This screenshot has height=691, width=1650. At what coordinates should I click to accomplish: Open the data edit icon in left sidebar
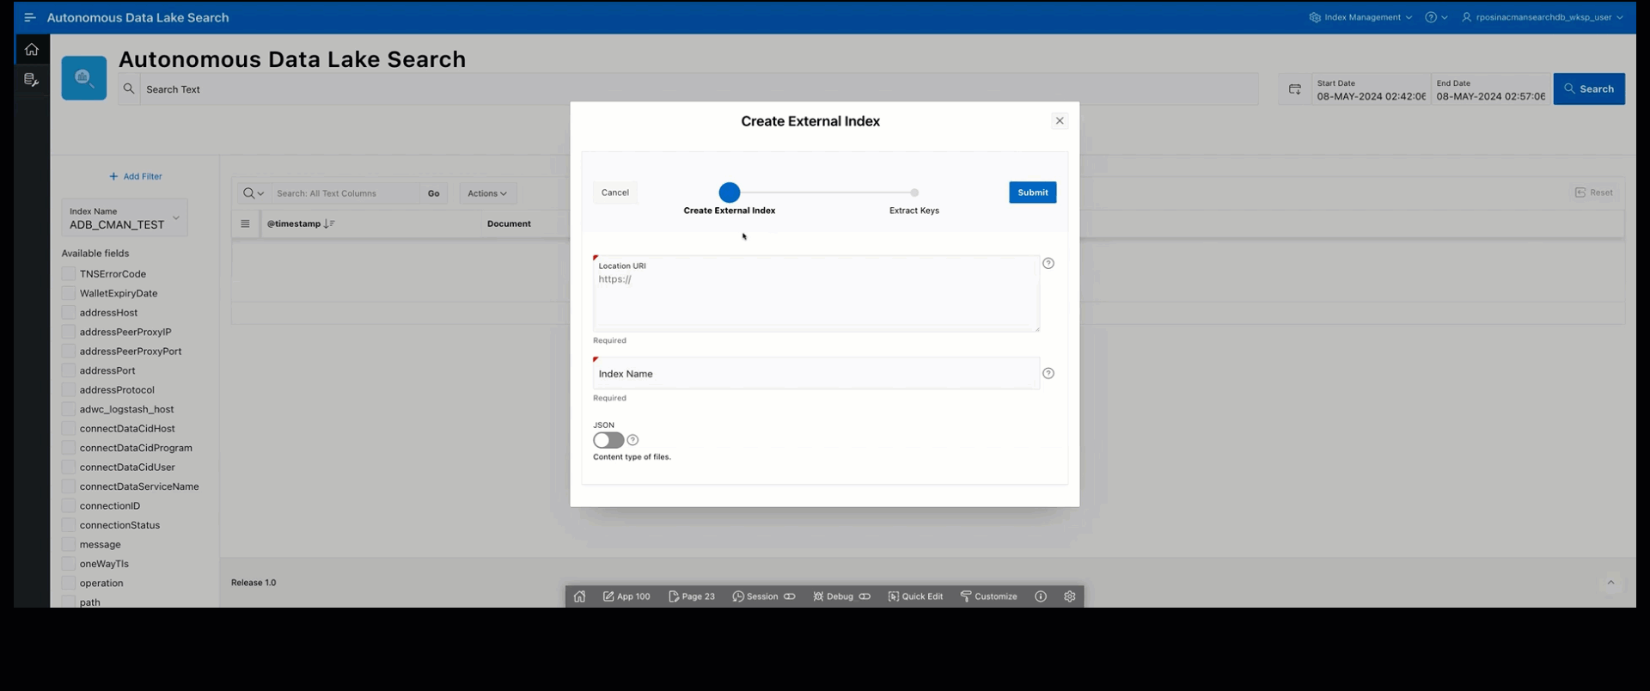tap(32, 80)
